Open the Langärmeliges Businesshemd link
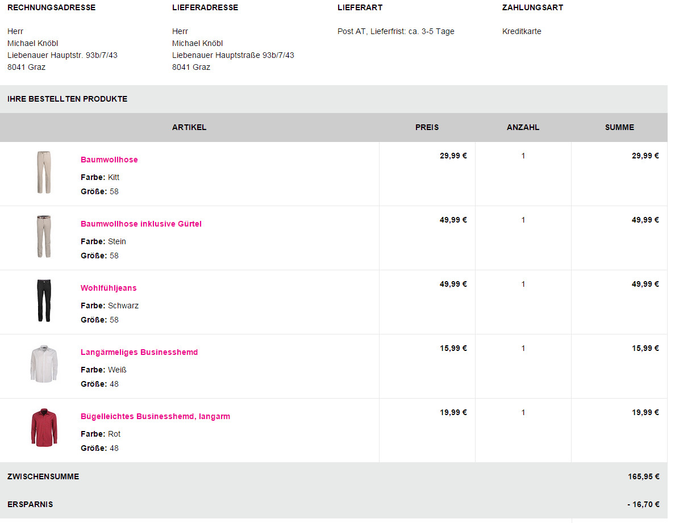The height and width of the screenshot is (523, 679). click(139, 352)
